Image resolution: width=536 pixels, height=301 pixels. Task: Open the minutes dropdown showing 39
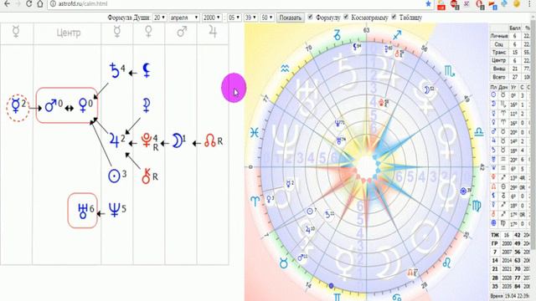(x=250, y=18)
